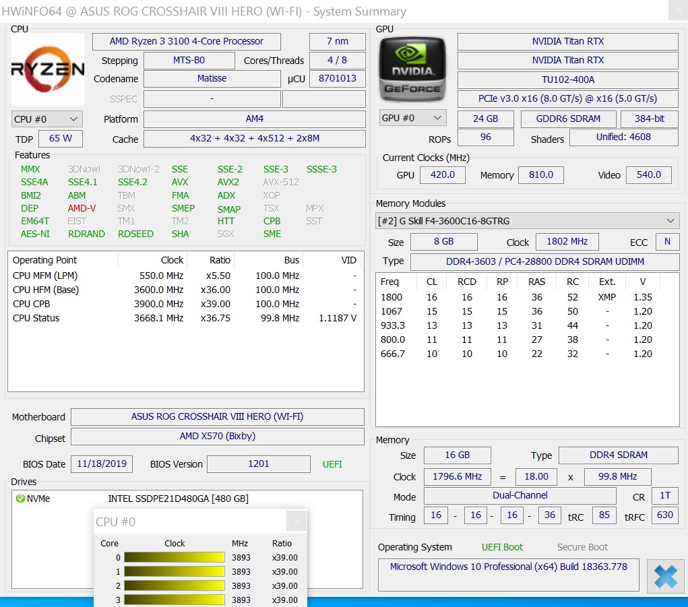Click the tRC 85 timing field
This screenshot has width=688, height=607.
pos(604,515)
